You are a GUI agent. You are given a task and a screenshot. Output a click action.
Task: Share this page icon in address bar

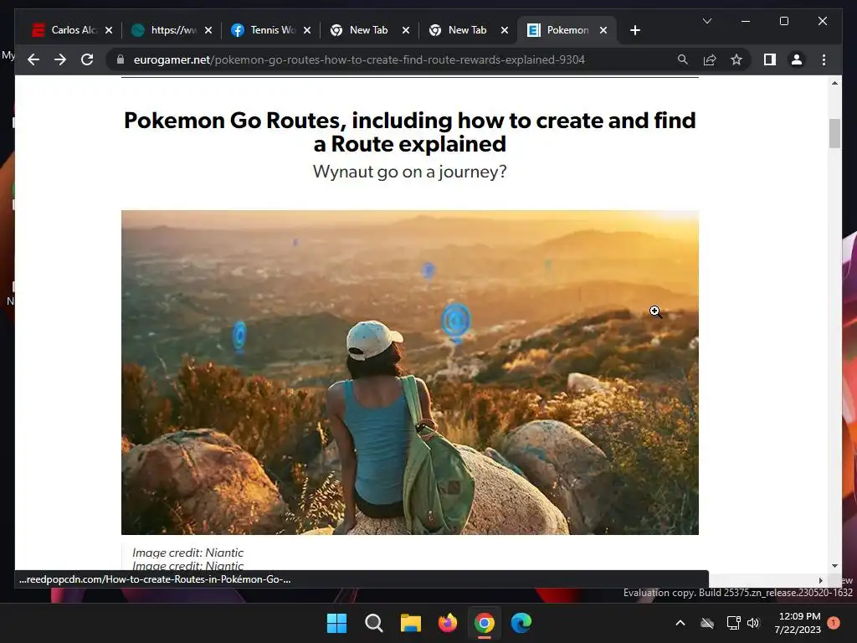710,59
